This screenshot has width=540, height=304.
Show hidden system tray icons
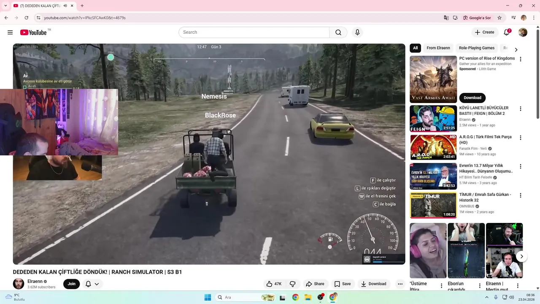[486, 297]
